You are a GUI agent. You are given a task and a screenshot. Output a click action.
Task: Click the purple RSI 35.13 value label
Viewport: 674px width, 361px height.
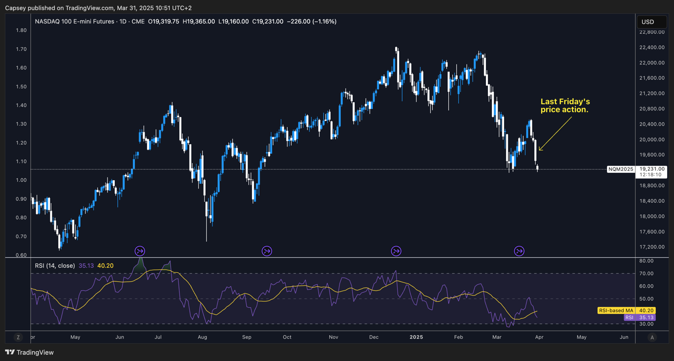tap(639, 318)
